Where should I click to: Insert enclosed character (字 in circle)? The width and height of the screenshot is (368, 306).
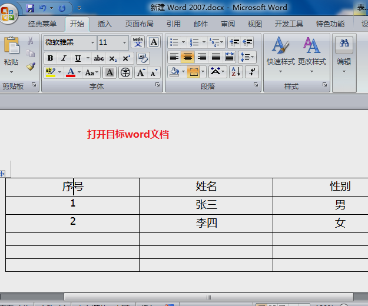pos(125,72)
